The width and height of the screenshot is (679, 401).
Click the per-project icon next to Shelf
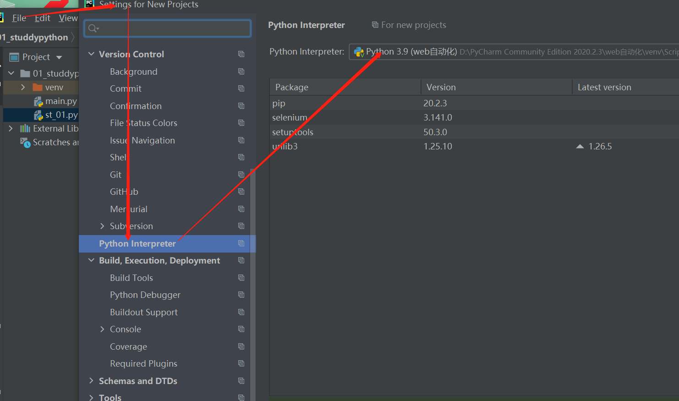click(x=241, y=157)
